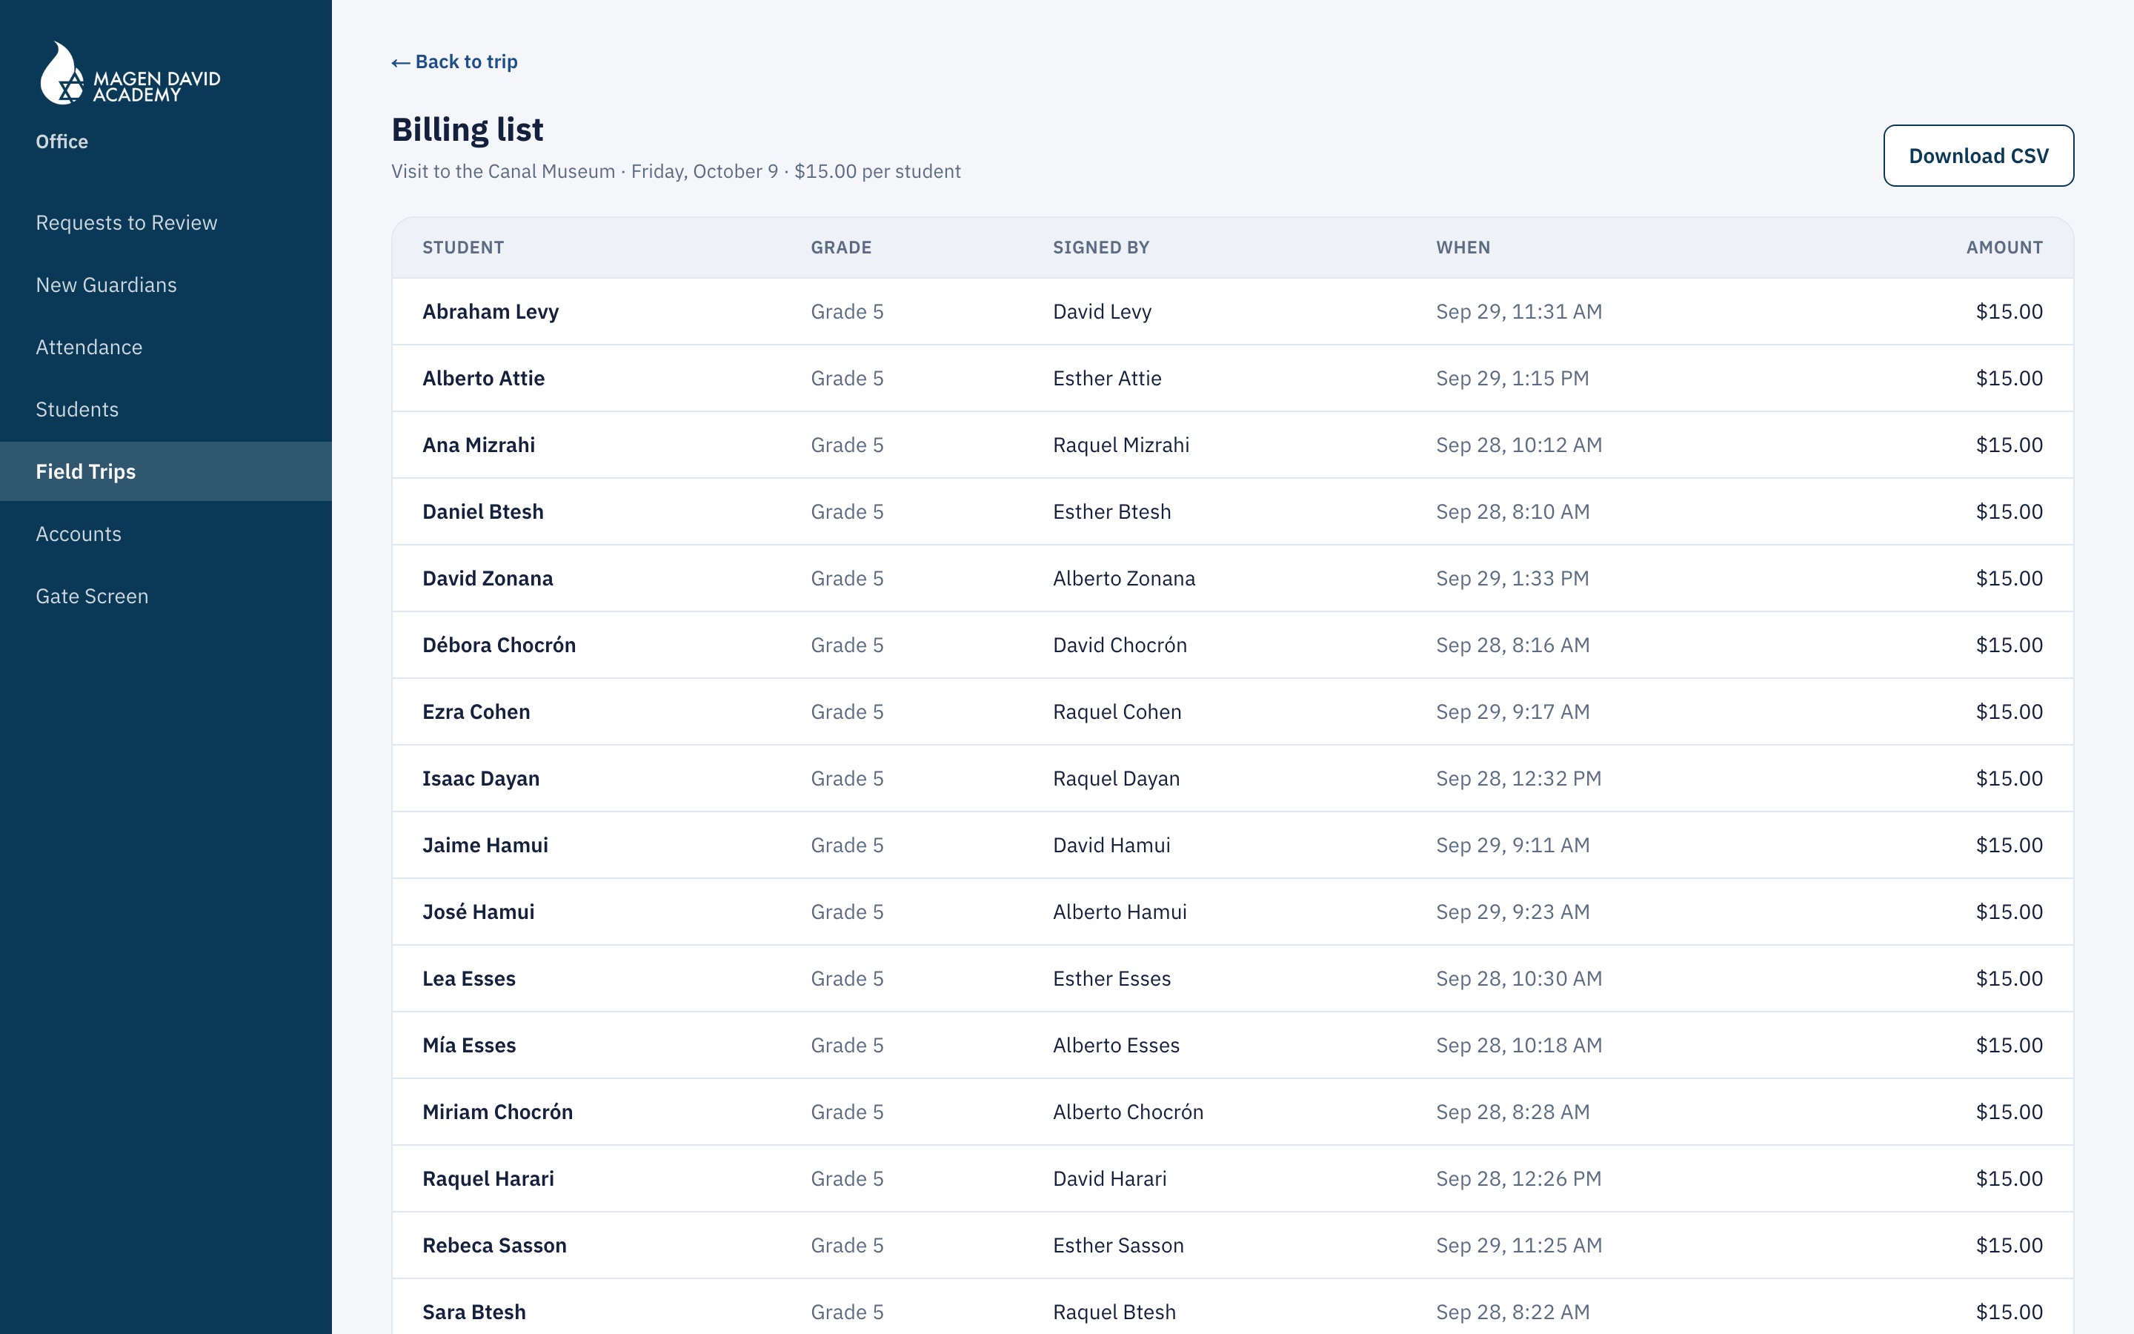The image size is (2134, 1334).
Task: Select student Sara Btesh
Action: pyautogui.click(x=473, y=1312)
